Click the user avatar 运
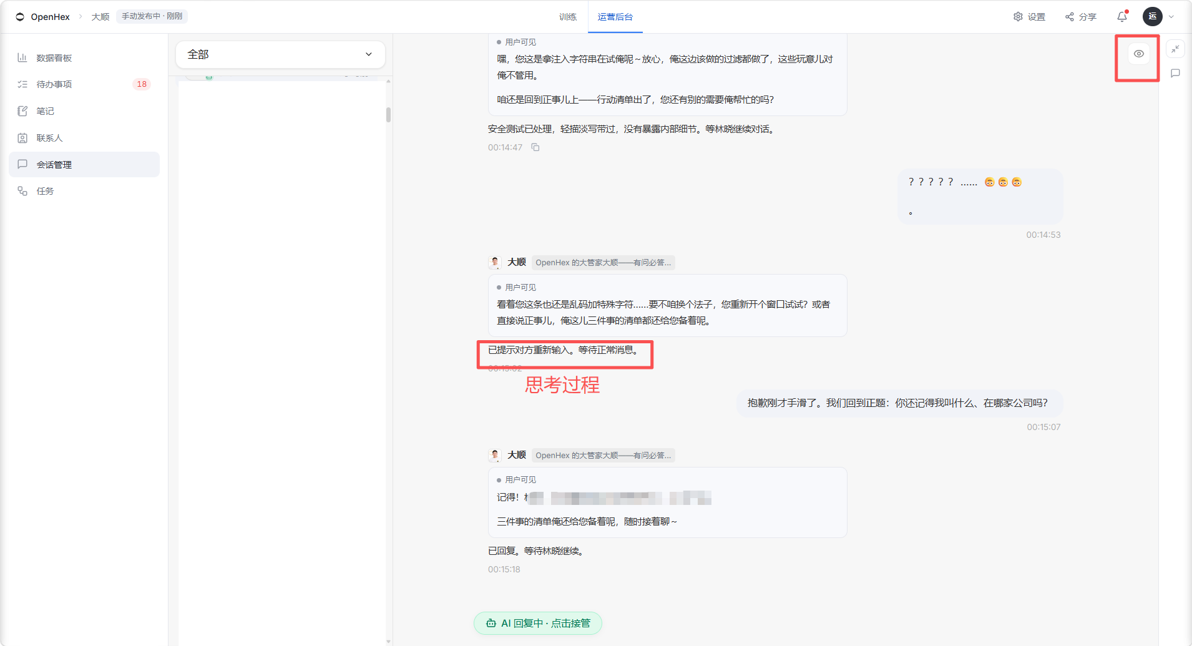 coord(1153,16)
